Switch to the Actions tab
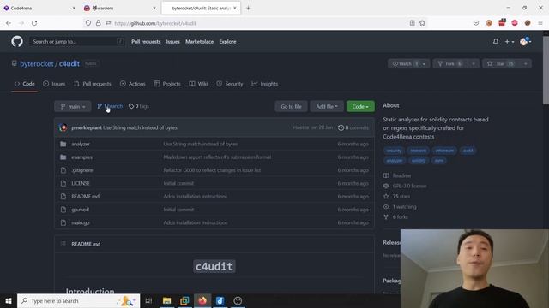Viewport: 549px width, 308px height. coord(133,84)
